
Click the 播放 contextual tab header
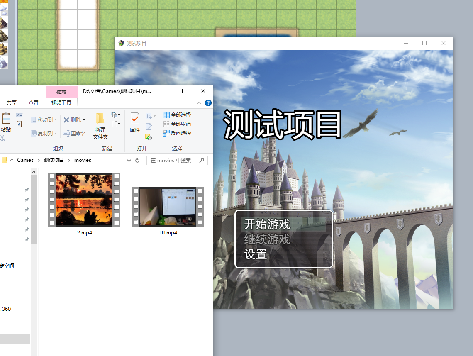pos(61,92)
